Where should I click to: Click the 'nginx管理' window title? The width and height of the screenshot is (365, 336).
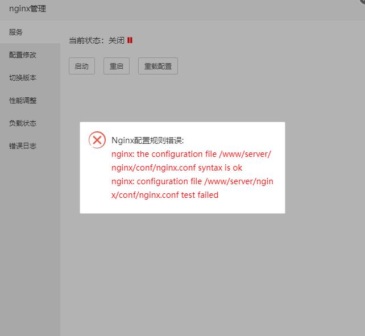coord(27,9)
